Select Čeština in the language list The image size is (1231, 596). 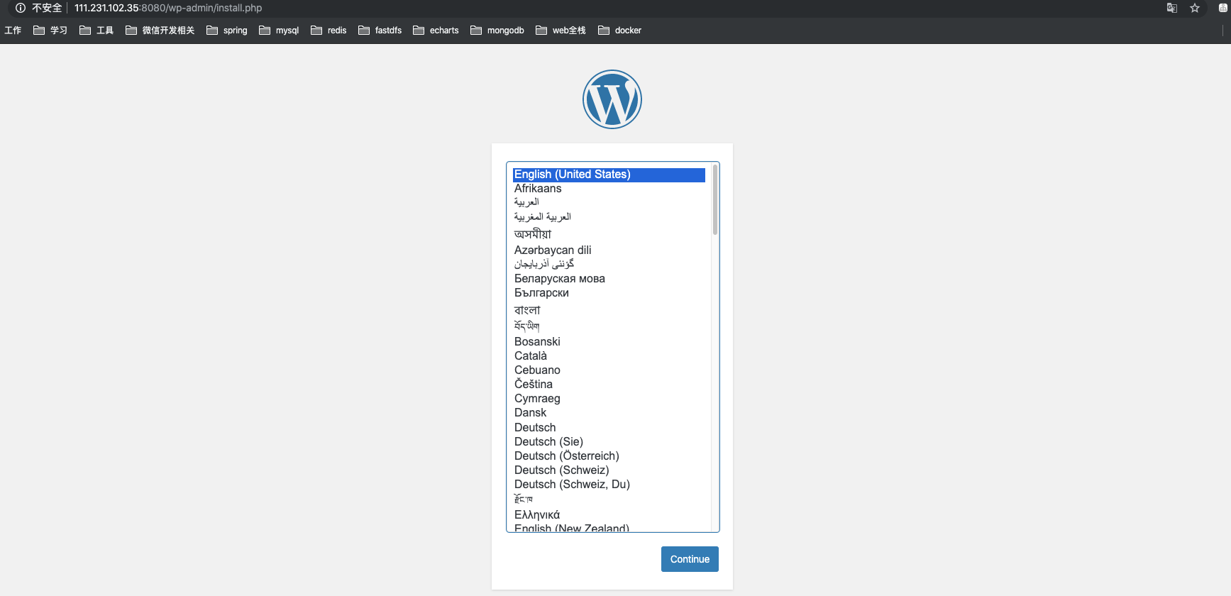click(609, 385)
